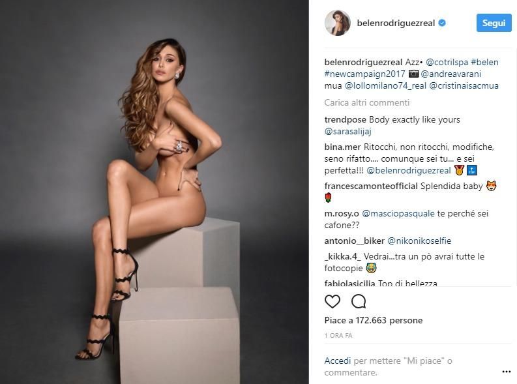Screen dimensions: 517x384
Task: Expand Carica altri commenti
Action: [x=366, y=102]
